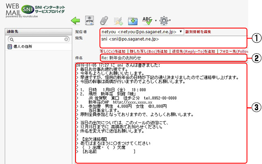Insert signature using the pencil icon
The width and height of the screenshot is (262, 164).
119,20
